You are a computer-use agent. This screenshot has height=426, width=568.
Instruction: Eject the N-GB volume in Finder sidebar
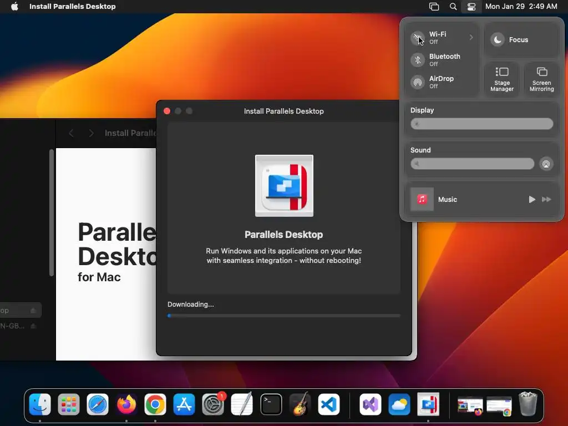pos(33,326)
